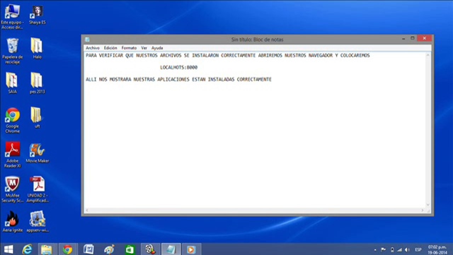Open the Windows Start button

click(8, 249)
